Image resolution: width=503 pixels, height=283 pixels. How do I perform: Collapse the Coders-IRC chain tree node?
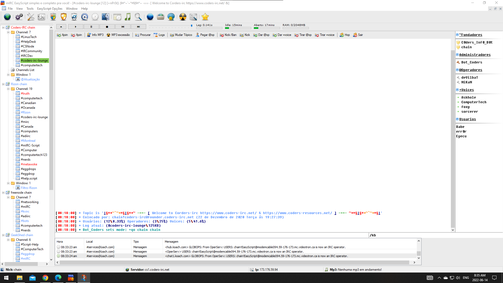(x=3, y=28)
